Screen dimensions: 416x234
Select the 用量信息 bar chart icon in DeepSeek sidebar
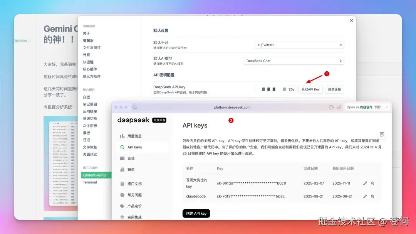point(123,136)
